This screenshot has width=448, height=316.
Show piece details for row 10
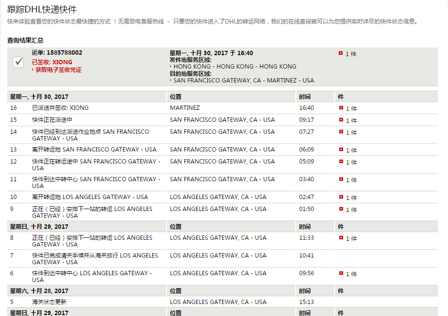(341, 197)
